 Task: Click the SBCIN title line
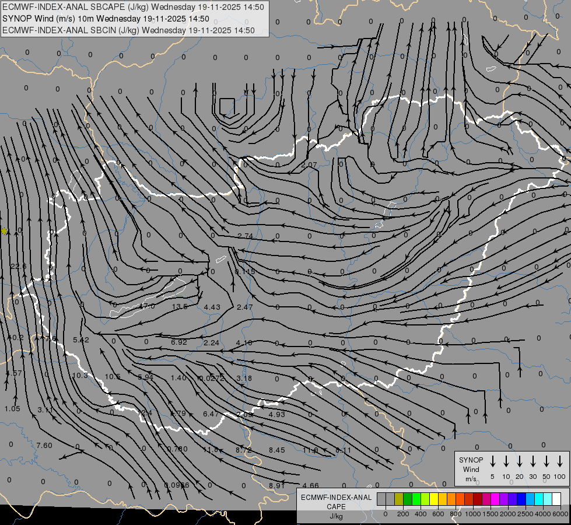tap(128, 30)
